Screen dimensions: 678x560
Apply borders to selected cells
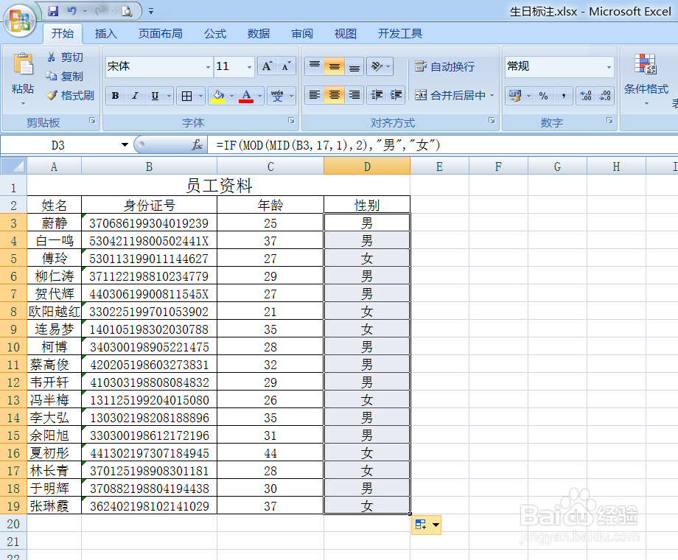[x=186, y=96]
